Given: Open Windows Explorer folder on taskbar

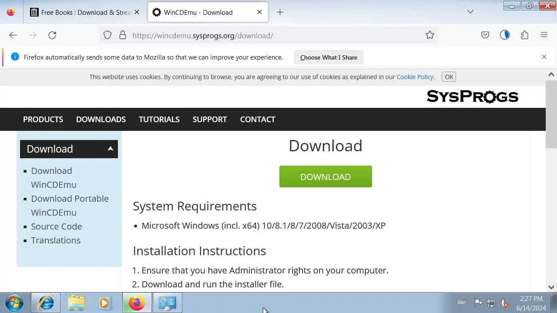Looking at the screenshot, I should [76, 303].
